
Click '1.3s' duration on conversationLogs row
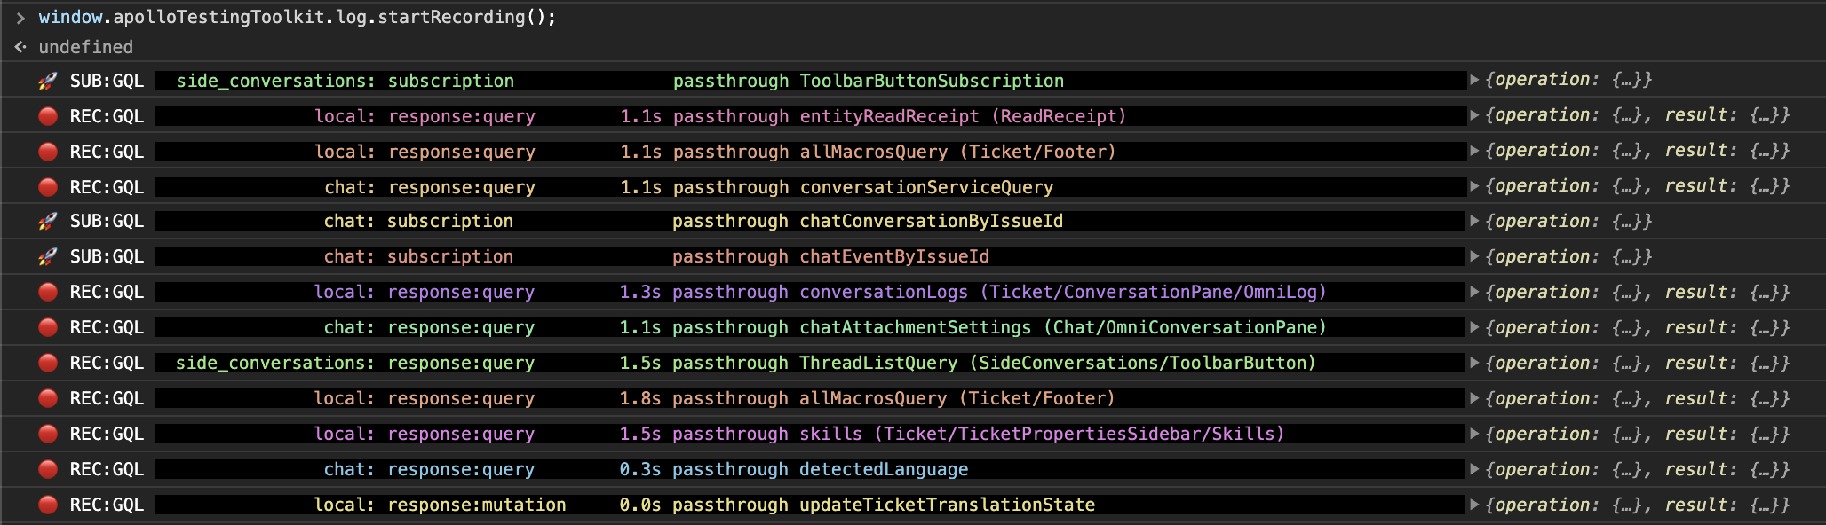point(640,292)
